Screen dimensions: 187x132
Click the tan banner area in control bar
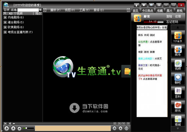pos(73,128)
